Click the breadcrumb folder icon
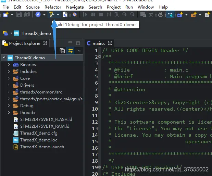The image size is (212, 176). tap(6, 33)
